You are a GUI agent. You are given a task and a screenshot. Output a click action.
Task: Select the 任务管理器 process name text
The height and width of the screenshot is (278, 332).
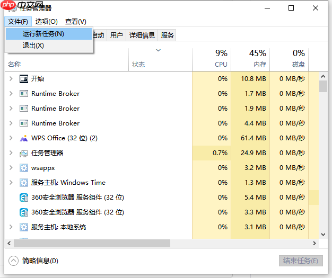47,153
